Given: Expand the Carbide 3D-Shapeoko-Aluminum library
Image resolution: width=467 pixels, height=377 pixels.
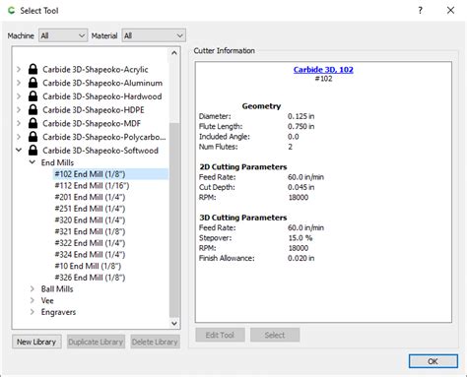Looking at the screenshot, I should [x=19, y=83].
